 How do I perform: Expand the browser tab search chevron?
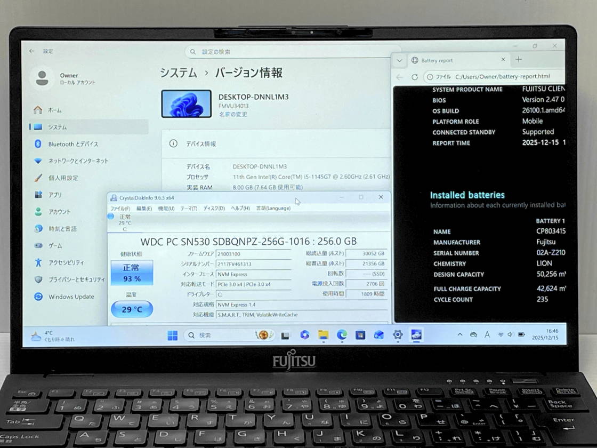pyautogui.click(x=399, y=60)
